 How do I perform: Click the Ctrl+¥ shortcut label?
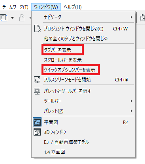tap(121, 80)
